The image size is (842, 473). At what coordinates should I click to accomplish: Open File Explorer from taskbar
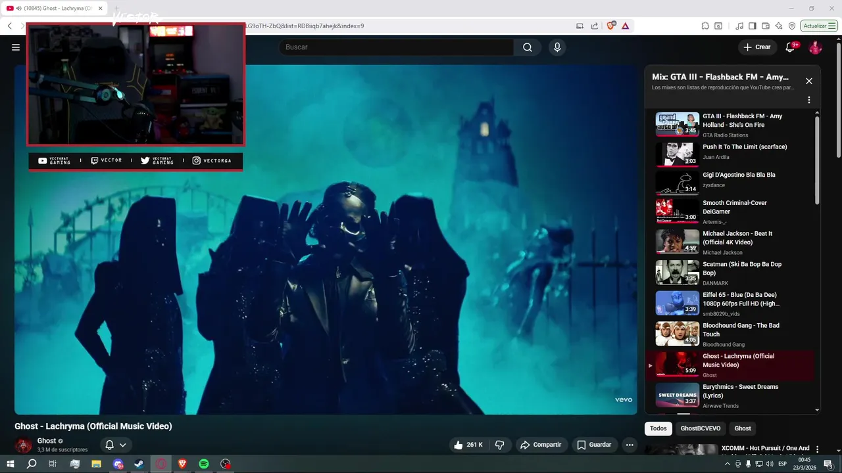point(96,464)
